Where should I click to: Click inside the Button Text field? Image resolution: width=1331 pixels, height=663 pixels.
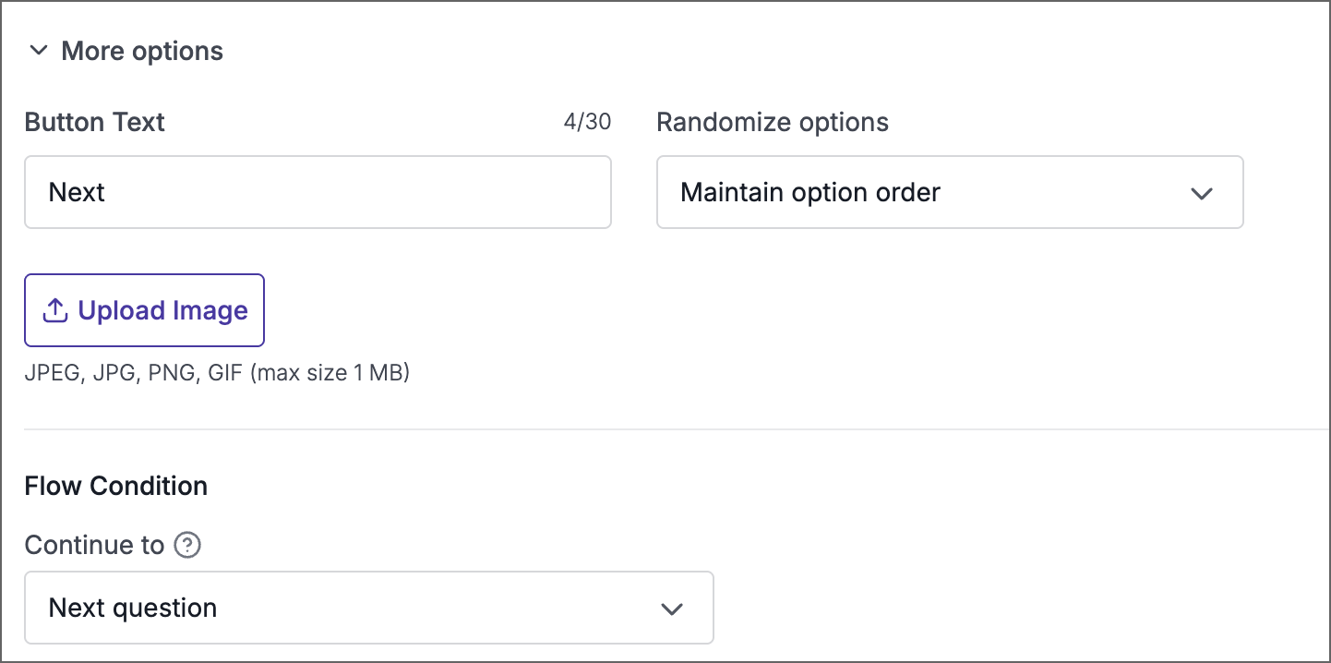coord(318,192)
